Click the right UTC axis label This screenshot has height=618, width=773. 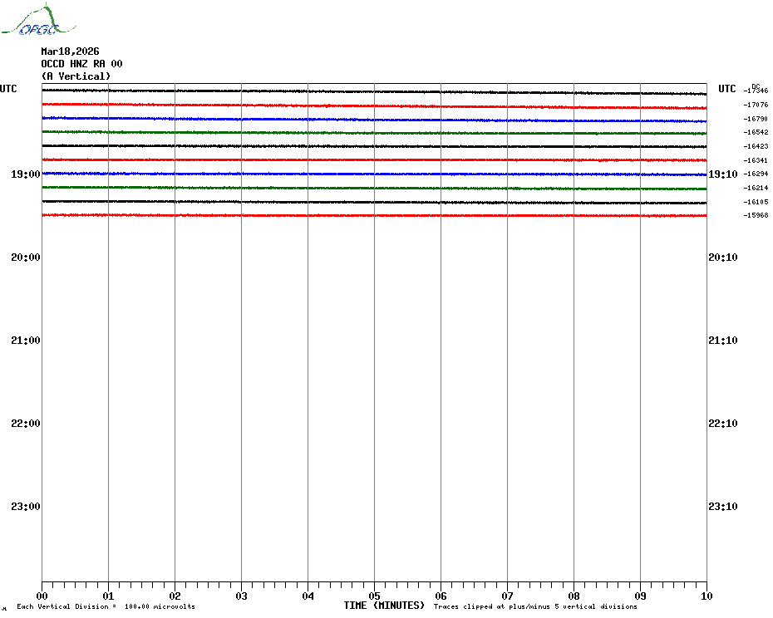[x=726, y=89]
